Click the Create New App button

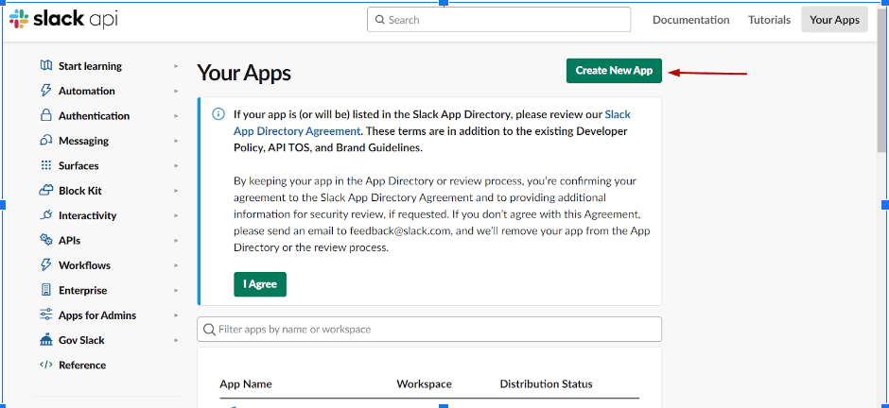[614, 71]
